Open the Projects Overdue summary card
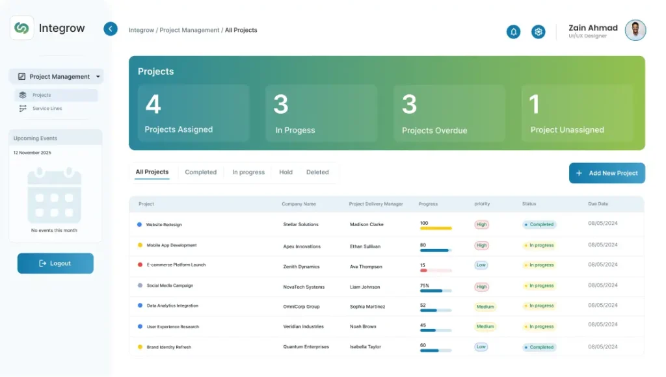The height and width of the screenshot is (377, 666). pos(449,113)
